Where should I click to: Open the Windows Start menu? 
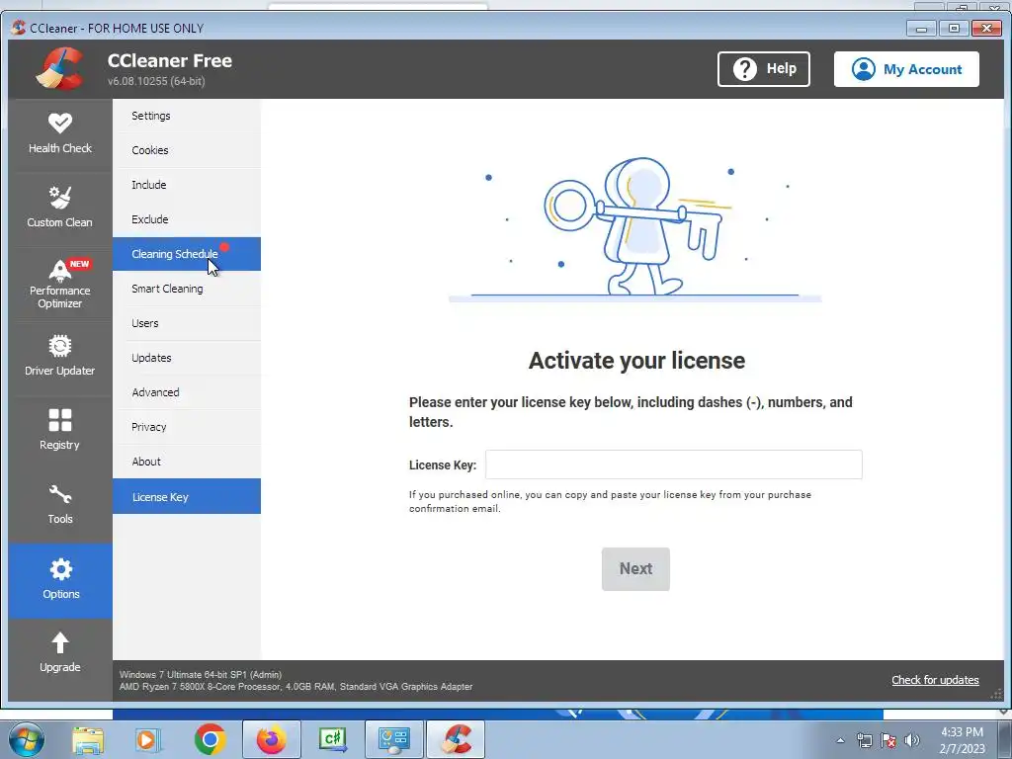pyautogui.click(x=27, y=739)
